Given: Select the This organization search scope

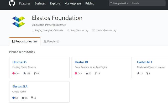Looking at the screenshot, I should click(x=119, y=3).
